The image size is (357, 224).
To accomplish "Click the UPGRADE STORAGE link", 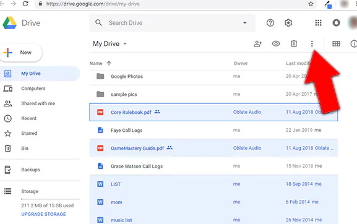I will click(43, 214).
